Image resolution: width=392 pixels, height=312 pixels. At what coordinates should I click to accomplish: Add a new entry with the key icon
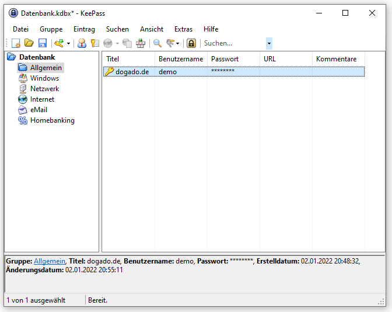[59, 43]
